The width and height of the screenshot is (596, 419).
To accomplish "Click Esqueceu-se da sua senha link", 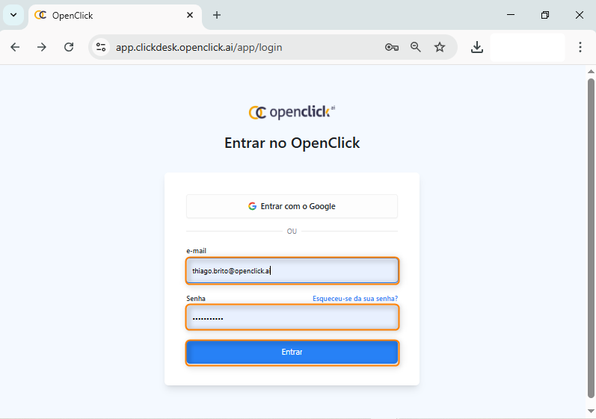I will [354, 299].
